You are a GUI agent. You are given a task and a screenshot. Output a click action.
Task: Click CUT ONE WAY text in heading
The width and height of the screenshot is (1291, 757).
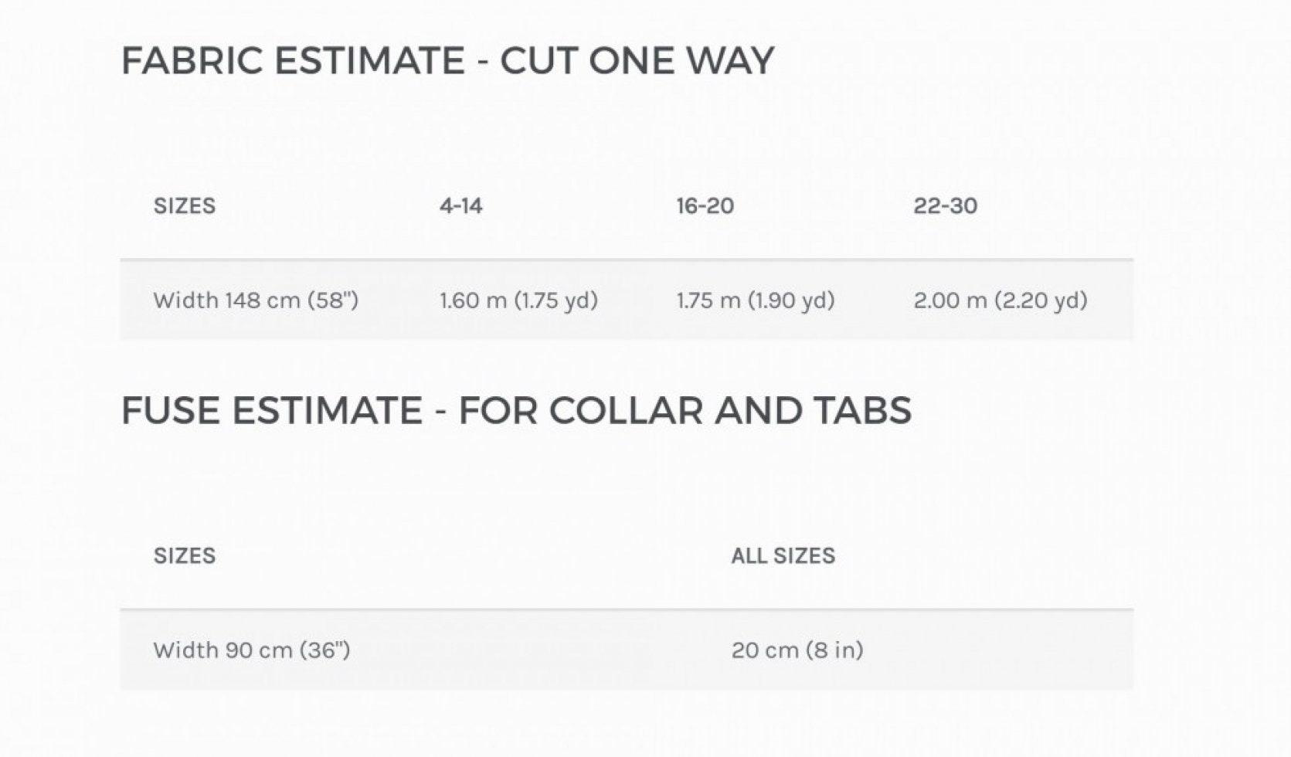click(x=637, y=60)
